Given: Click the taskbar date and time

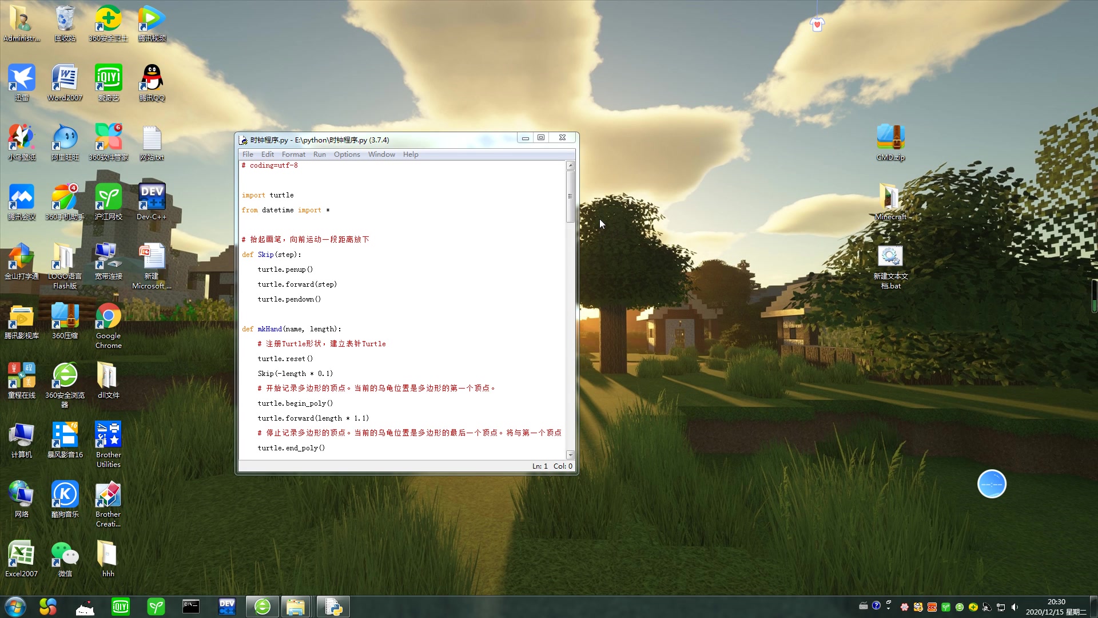Looking at the screenshot, I should coord(1056,607).
